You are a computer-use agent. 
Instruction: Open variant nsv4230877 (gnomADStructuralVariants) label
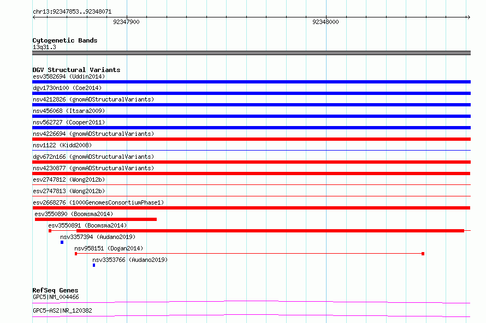coord(93,168)
